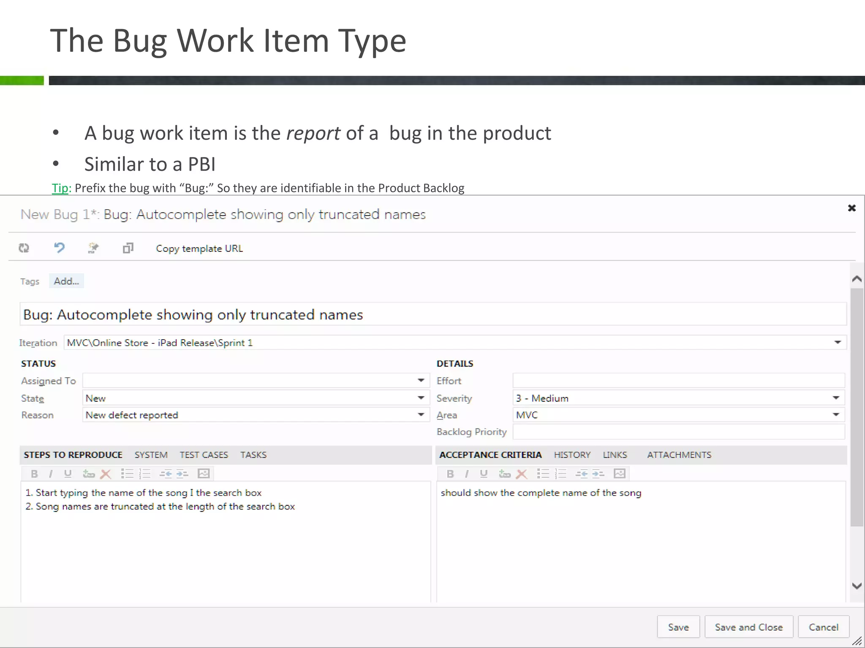Click the refresh work item icon
Screen dimensions: 865x648
(x=24, y=248)
